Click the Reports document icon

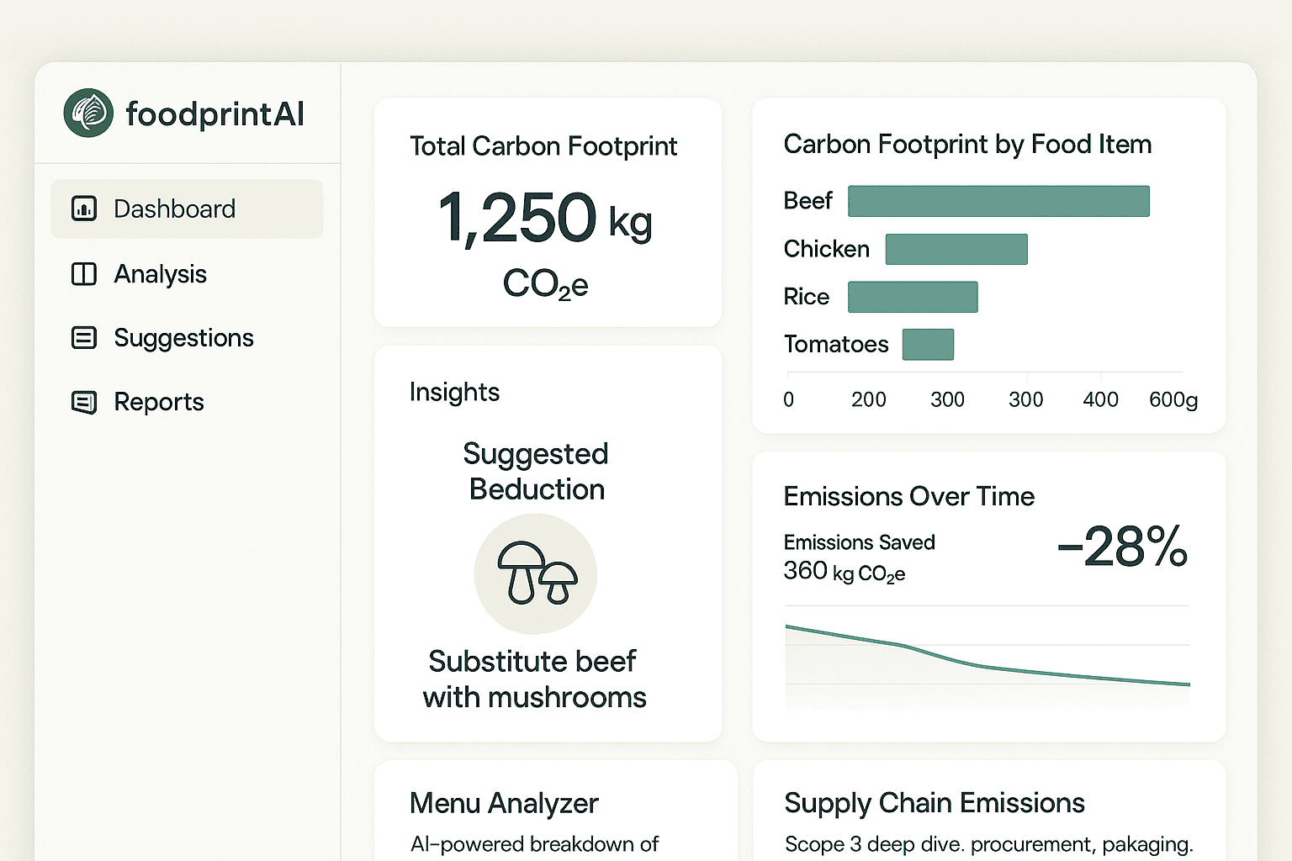(x=84, y=403)
